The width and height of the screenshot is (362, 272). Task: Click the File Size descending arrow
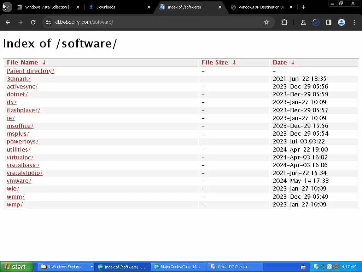234,62
